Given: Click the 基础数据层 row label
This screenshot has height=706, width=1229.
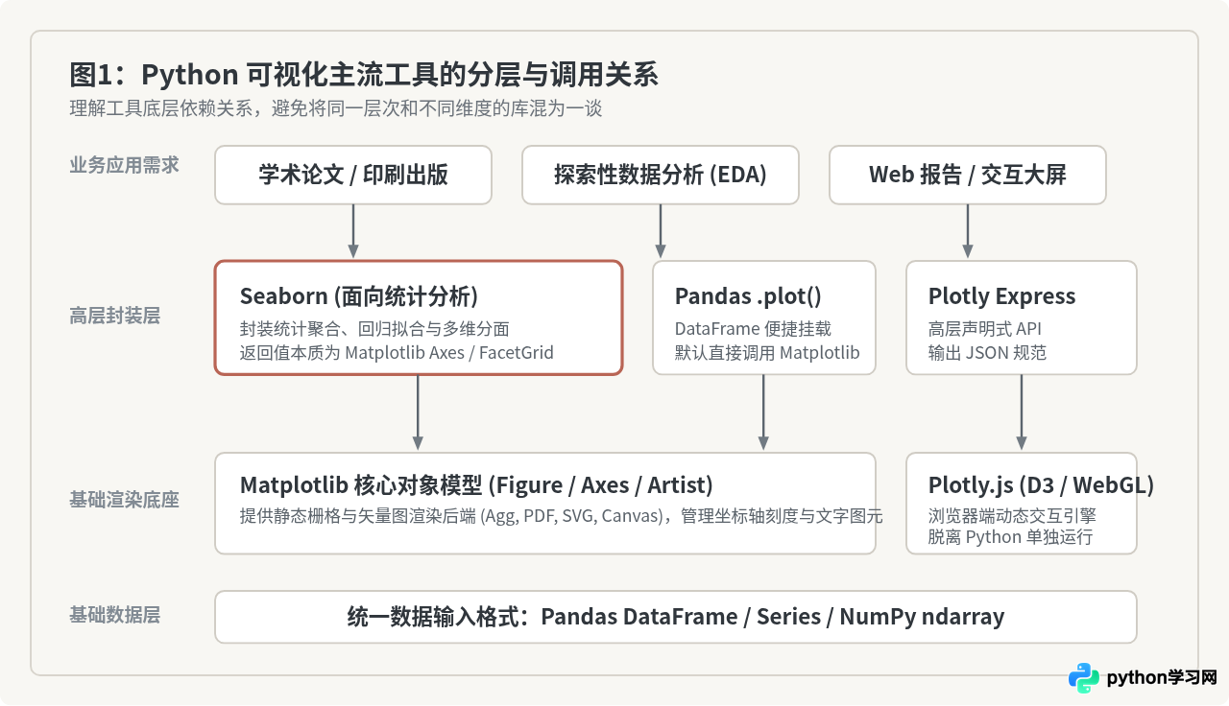Looking at the screenshot, I should click(x=114, y=615).
